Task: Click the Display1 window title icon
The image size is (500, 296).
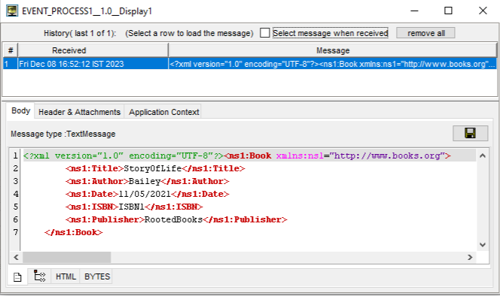Action: (x=12, y=11)
